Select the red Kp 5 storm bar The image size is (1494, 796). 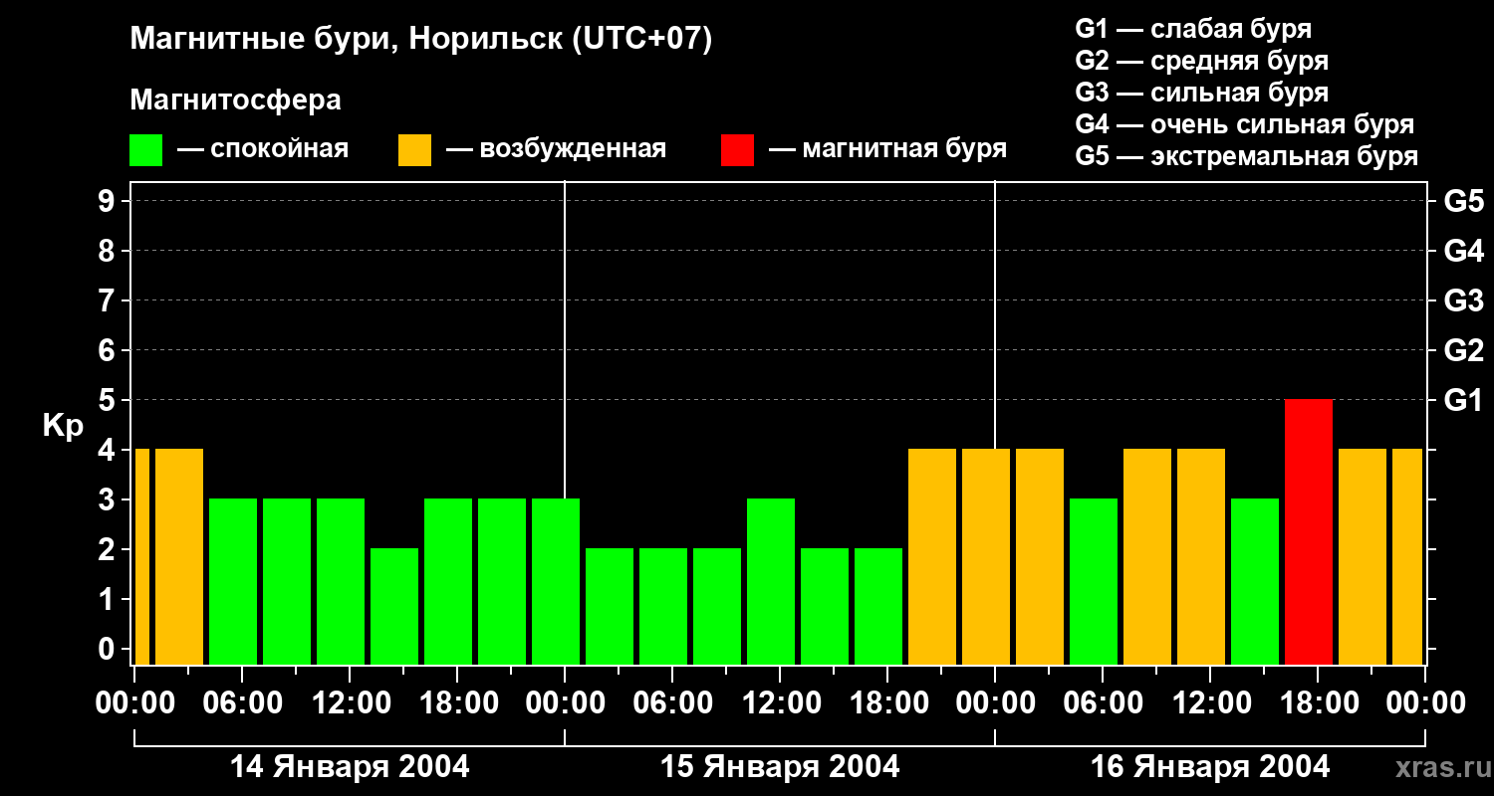[x=1309, y=531]
